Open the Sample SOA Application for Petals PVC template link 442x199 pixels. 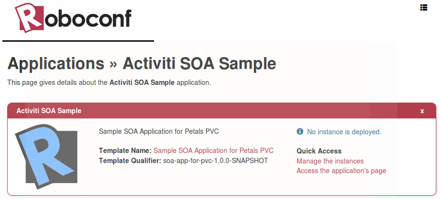[214, 151]
